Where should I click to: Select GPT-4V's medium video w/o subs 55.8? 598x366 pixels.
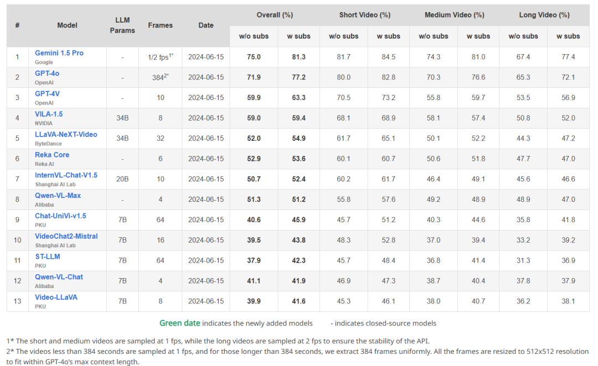(x=433, y=97)
